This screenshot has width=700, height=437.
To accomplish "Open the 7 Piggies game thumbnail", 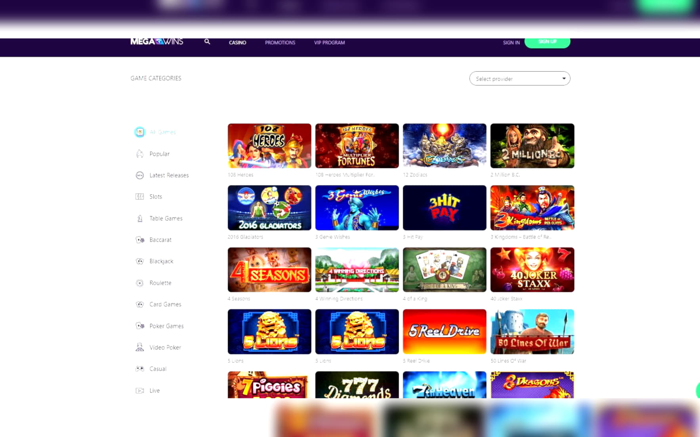I will coord(269,385).
